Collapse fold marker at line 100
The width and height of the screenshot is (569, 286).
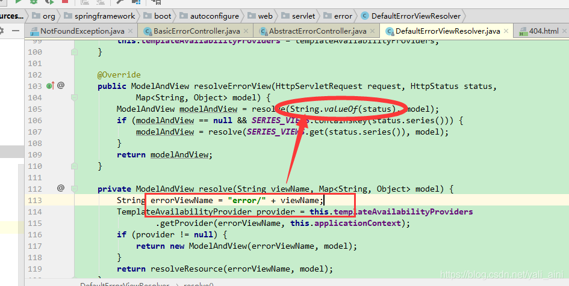[x=74, y=52]
